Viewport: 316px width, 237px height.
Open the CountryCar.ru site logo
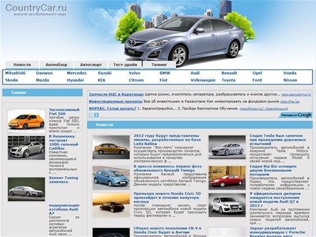click(36, 9)
